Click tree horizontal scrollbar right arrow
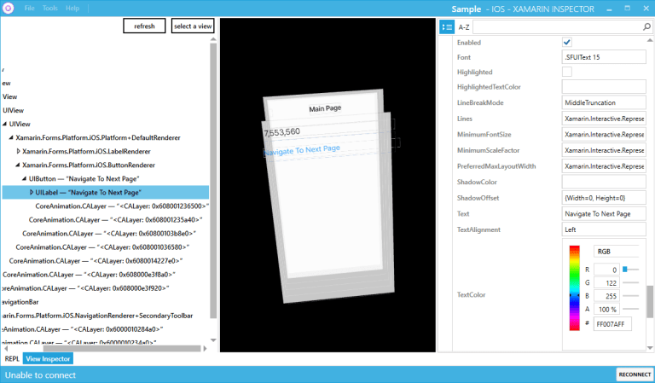 pyautogui.click(x=205, y=348)
